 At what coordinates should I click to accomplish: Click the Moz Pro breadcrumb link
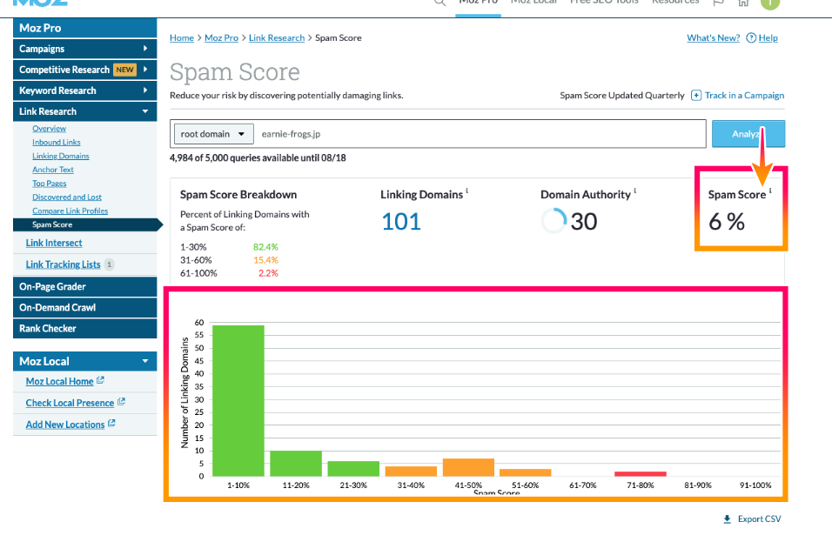coord(221,37)
